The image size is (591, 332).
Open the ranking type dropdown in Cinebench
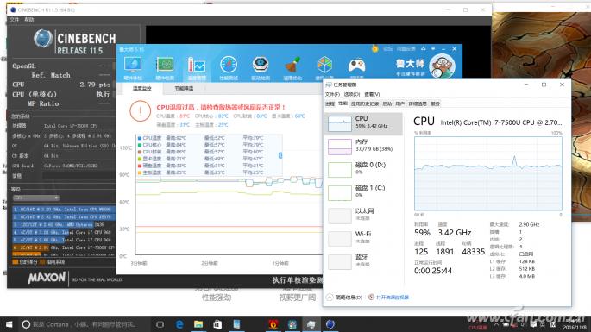[36, 197]
